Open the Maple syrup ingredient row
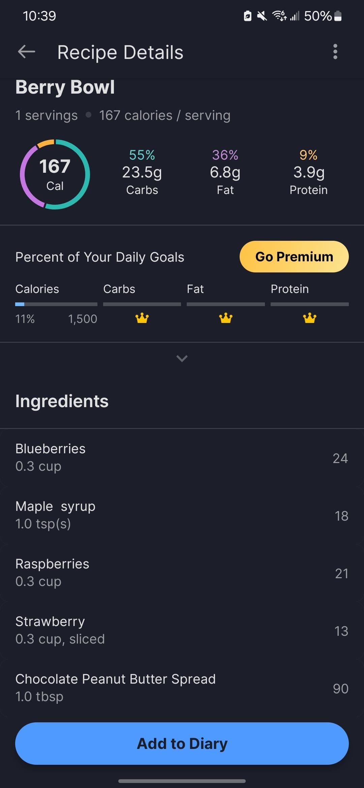The height and width of the screenshot is (788, 364). coord(182,515)
